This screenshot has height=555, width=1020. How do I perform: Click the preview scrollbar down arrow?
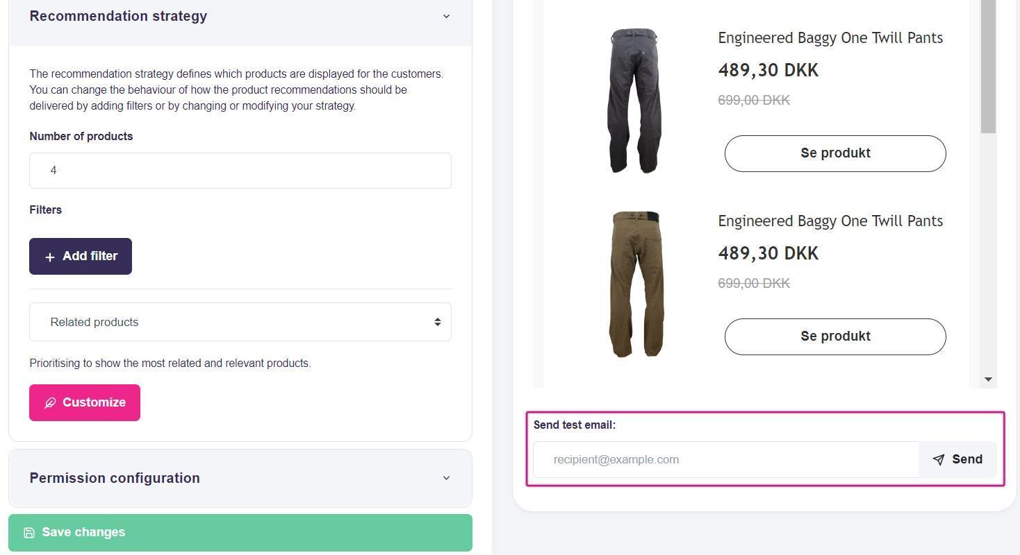(x=988, y=379)
